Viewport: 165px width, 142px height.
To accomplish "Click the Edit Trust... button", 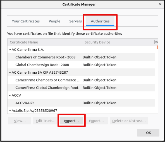I will [x=46, y=121].
